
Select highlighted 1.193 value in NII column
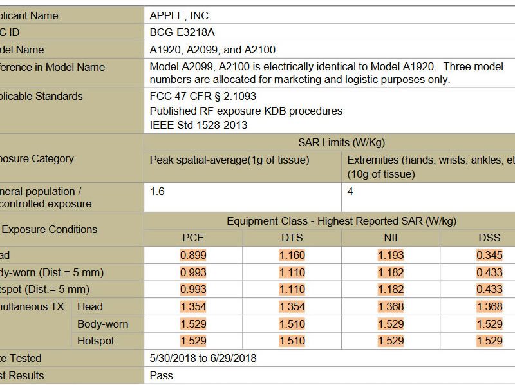click(391, 255)
